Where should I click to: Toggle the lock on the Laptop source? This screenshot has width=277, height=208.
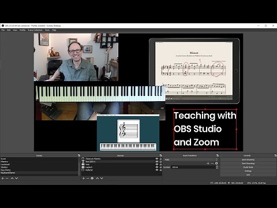point(160,167)
